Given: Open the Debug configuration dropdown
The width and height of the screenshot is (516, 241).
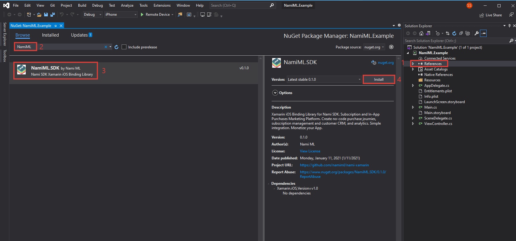Looking at the screenshot, I should click(x=93, y=15).
